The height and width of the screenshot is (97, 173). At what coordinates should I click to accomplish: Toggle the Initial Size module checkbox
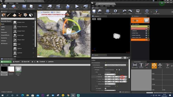(146, 33)
